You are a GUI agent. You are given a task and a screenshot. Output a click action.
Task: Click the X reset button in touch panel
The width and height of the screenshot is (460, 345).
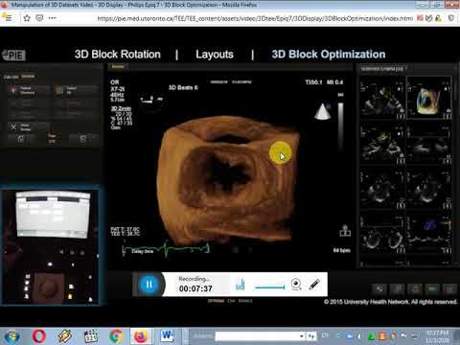click(28, 127)
